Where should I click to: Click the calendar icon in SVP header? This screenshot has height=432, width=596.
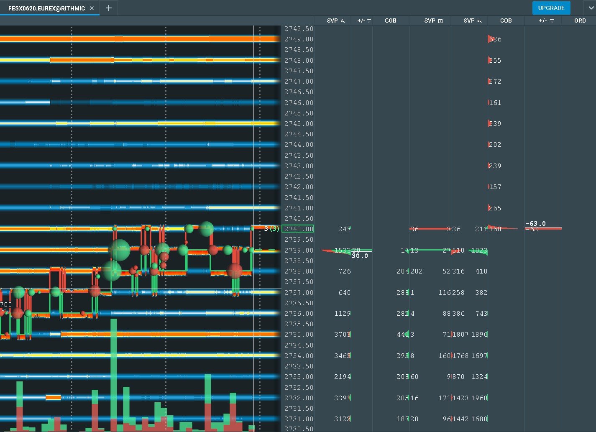(x=440, y=21)
